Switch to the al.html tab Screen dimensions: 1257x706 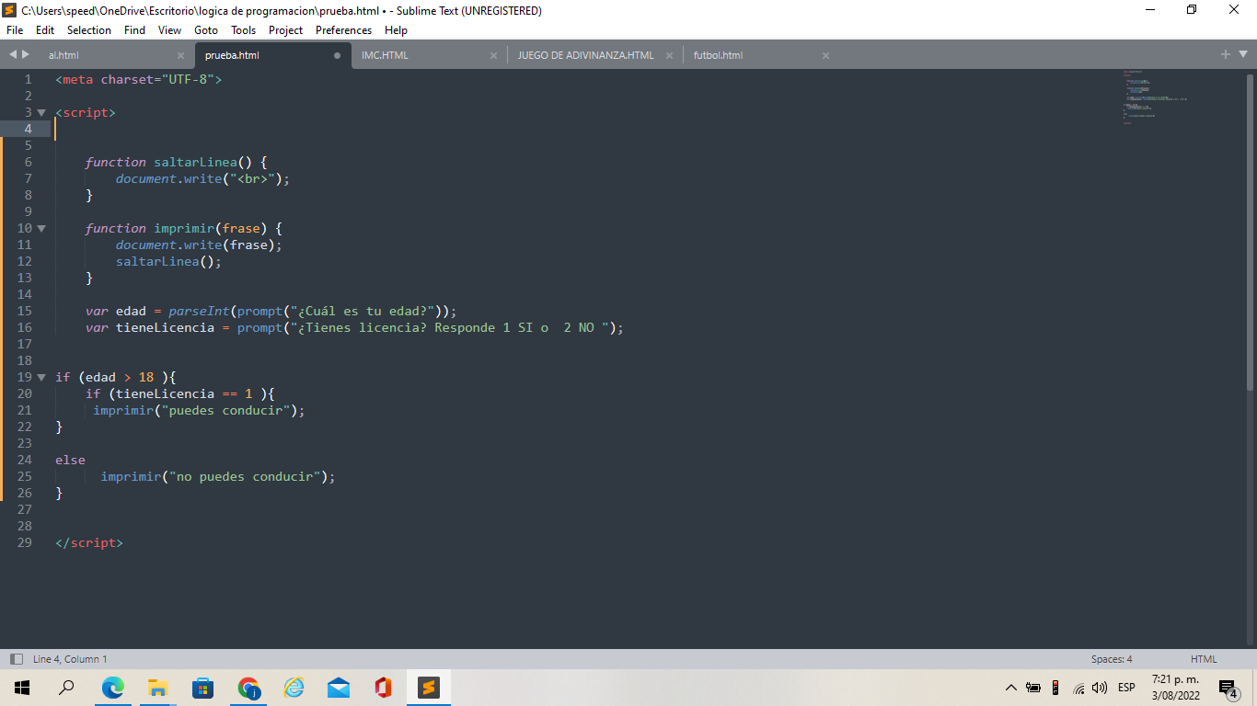63,55
